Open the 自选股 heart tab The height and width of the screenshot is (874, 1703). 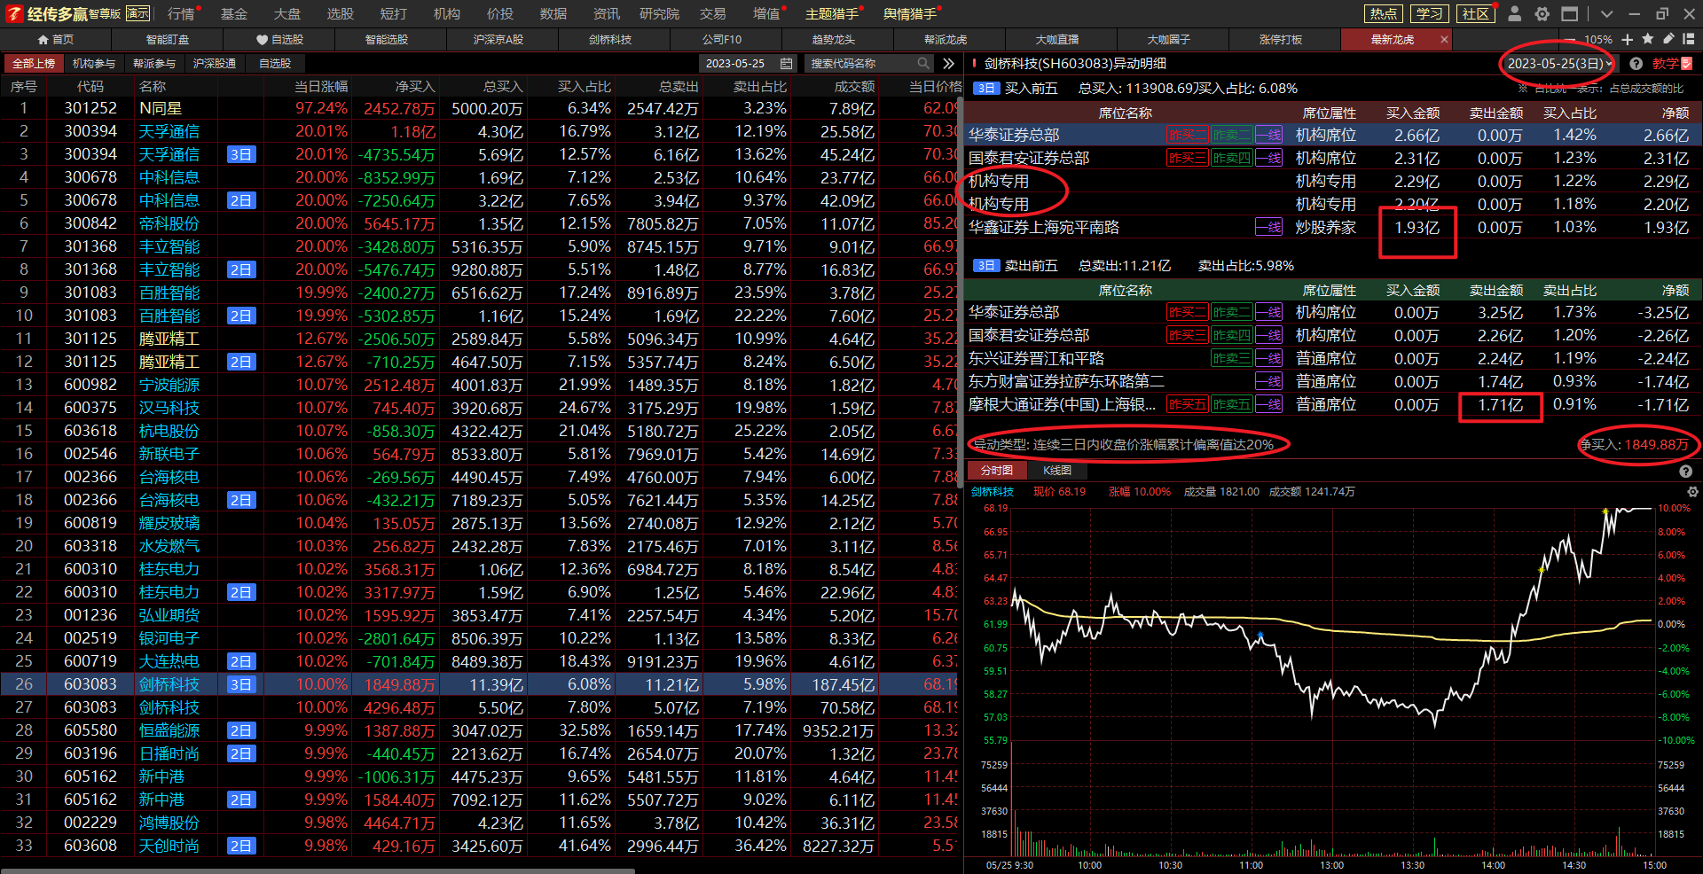279,39
